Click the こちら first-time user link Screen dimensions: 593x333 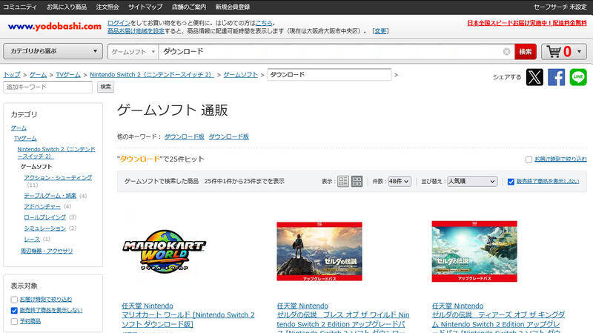point(264,23)
